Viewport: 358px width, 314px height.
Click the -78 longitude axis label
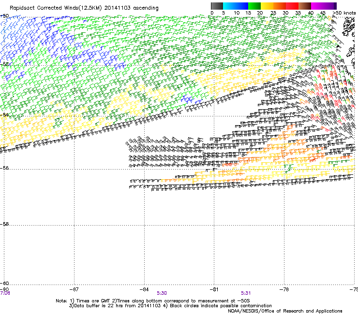284,289
